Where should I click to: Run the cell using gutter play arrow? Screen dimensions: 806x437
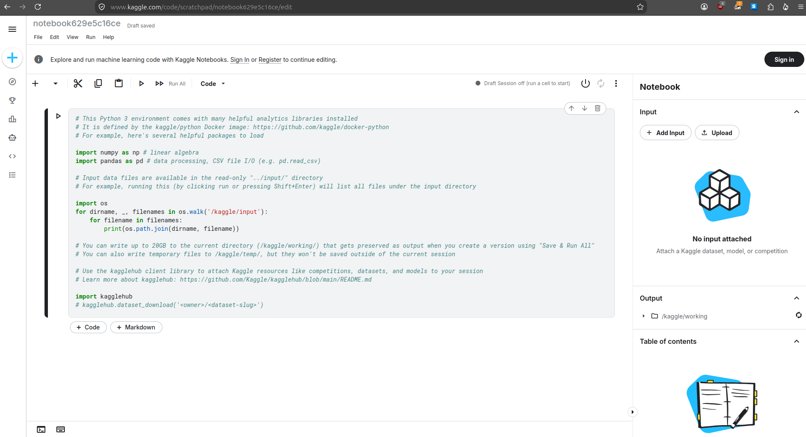click(59, 116)
